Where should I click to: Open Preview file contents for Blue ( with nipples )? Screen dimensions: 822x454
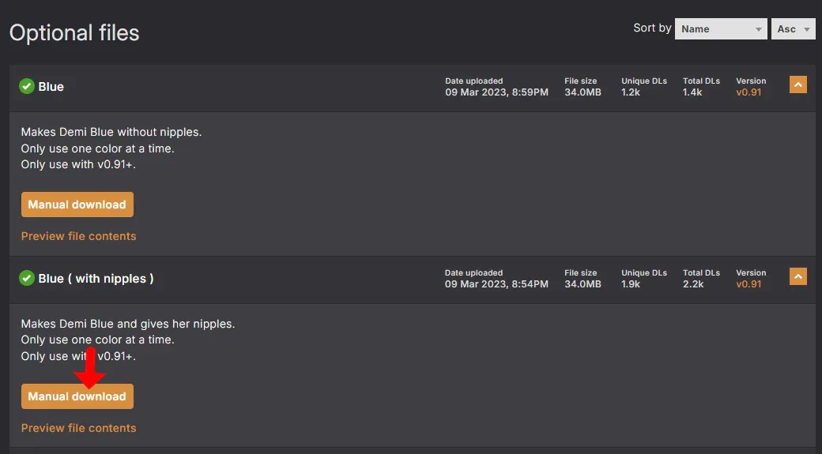(x=78, y=428)
